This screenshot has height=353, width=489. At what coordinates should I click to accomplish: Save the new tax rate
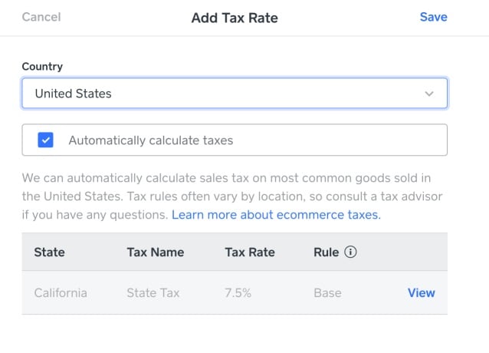click(x=434, y=17)
